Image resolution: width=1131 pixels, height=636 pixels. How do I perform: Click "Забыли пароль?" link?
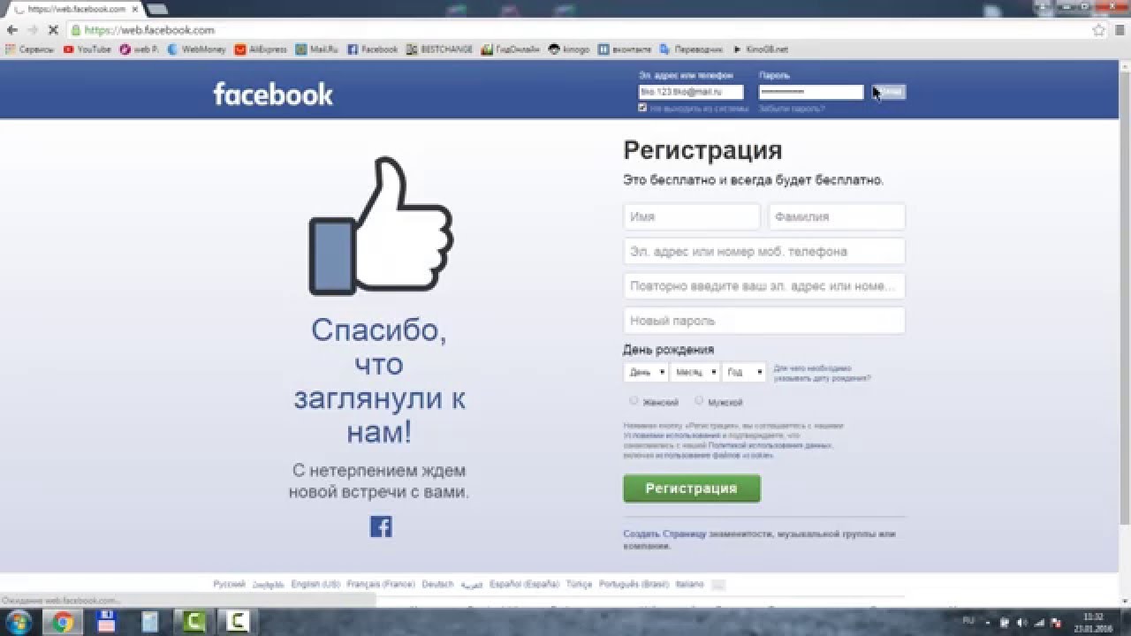[x=792, y=109]
